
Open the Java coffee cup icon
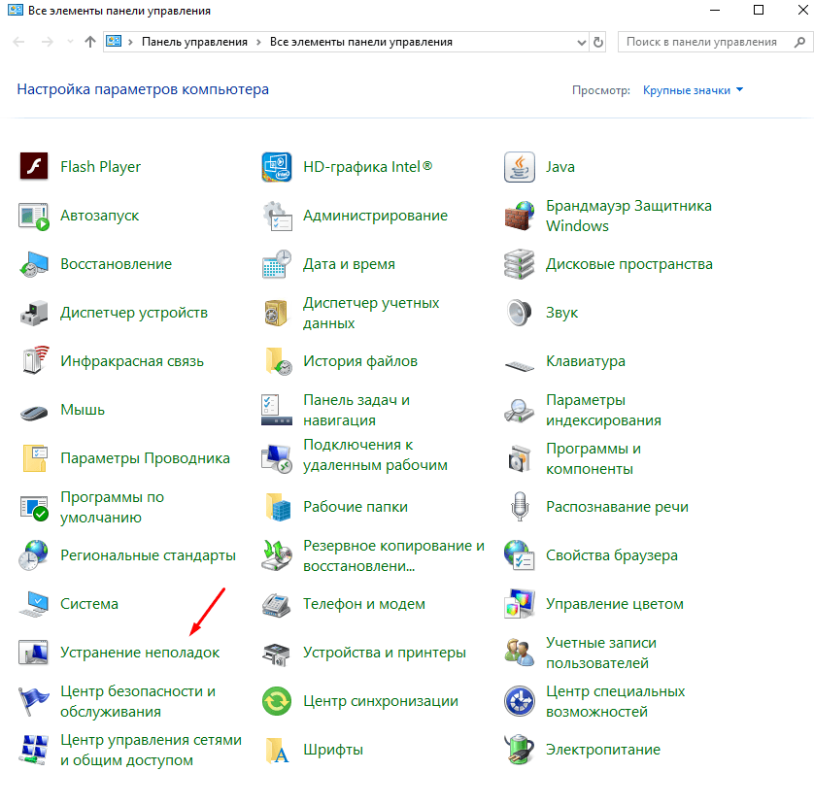(x=519, y=167)
